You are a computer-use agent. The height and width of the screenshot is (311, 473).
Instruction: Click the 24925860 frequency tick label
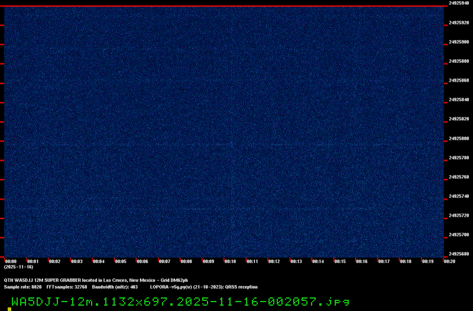point(459,81)
